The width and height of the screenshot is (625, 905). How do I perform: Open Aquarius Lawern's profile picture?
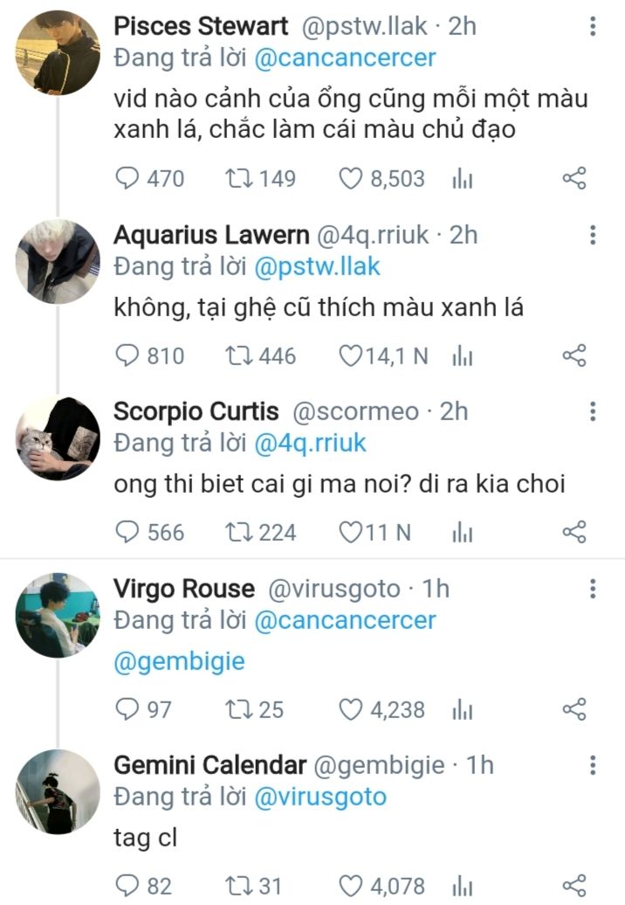(58, 262)
